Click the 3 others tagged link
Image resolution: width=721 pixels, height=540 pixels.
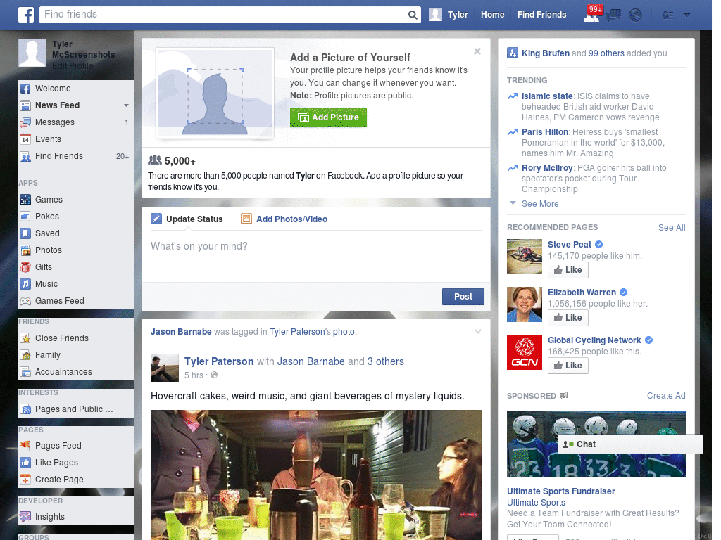[x=385, y=361]
